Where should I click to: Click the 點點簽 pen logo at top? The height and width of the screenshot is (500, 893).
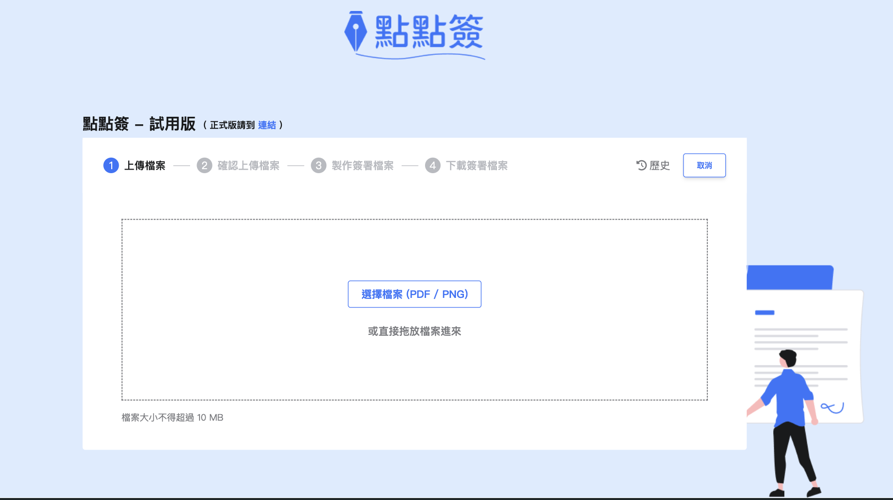[x=414, y=34]
